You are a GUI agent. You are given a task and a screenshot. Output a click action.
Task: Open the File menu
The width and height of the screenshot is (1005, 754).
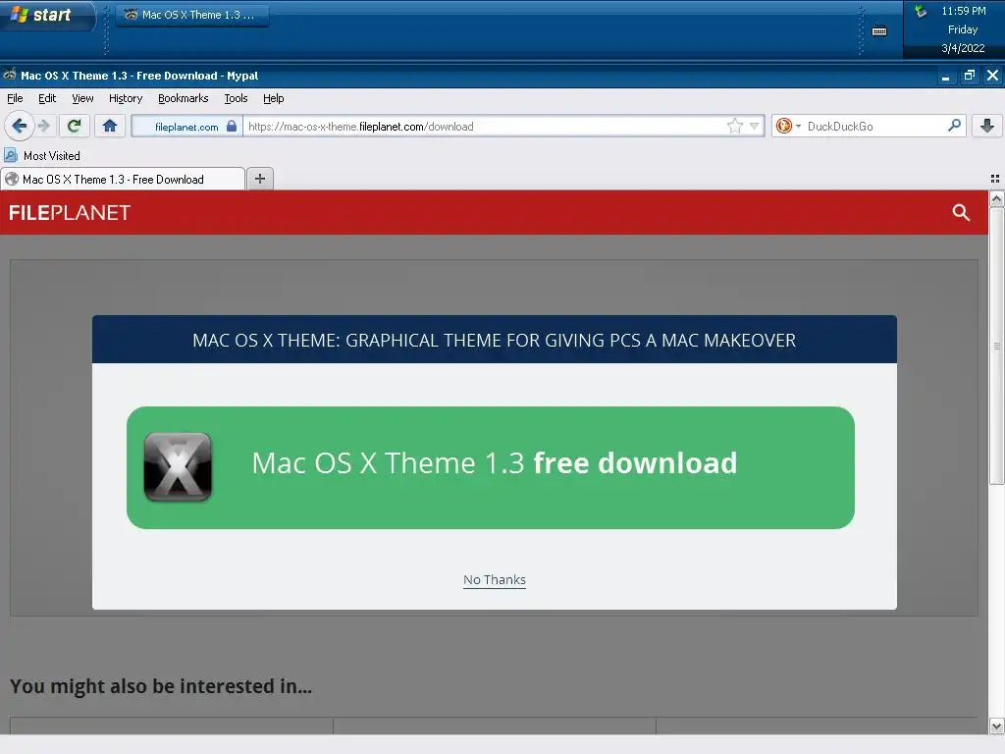[x=15, y=98]
